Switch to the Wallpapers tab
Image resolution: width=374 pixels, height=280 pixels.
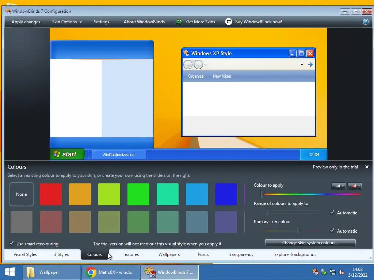(169, 254)
